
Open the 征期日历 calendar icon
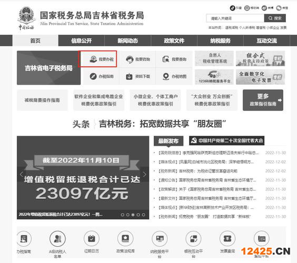point(92,239)
